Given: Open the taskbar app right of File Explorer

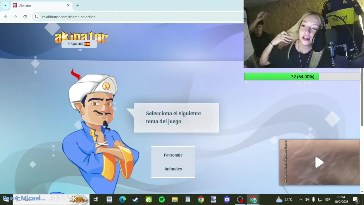Looking at the screenshot, I should [188, 200].
